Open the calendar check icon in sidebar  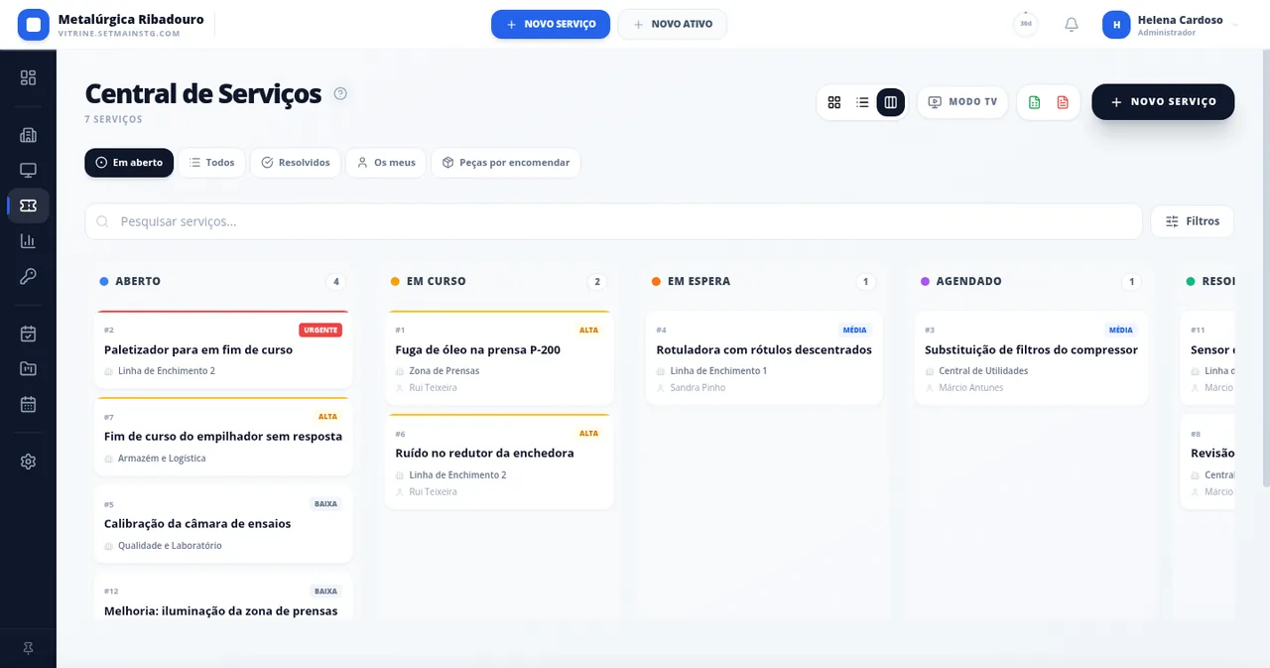(28, 334)
